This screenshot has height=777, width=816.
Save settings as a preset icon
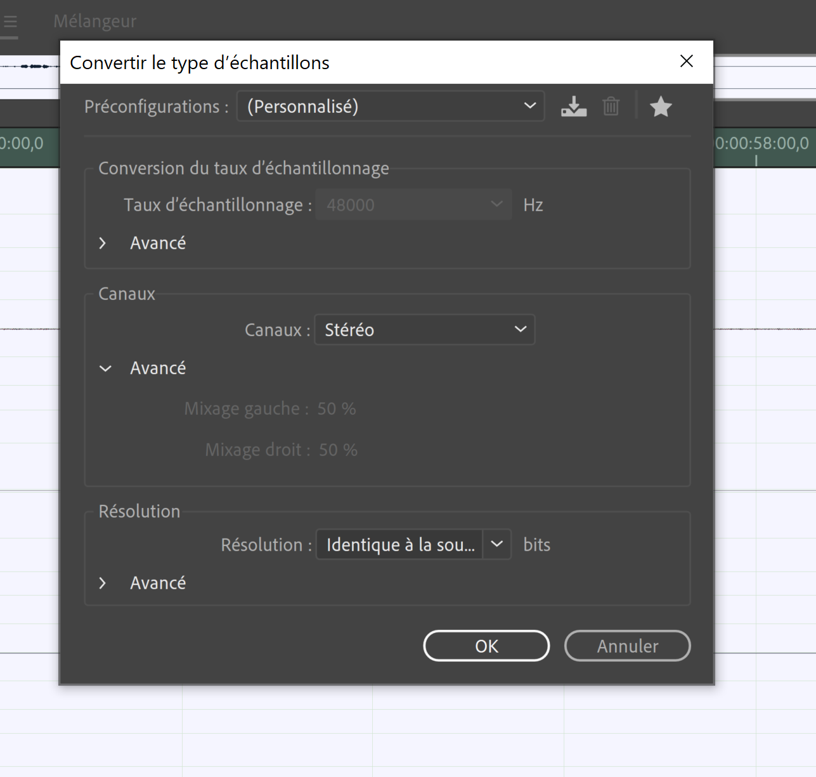pyautogui.click(x=573, y=107)
